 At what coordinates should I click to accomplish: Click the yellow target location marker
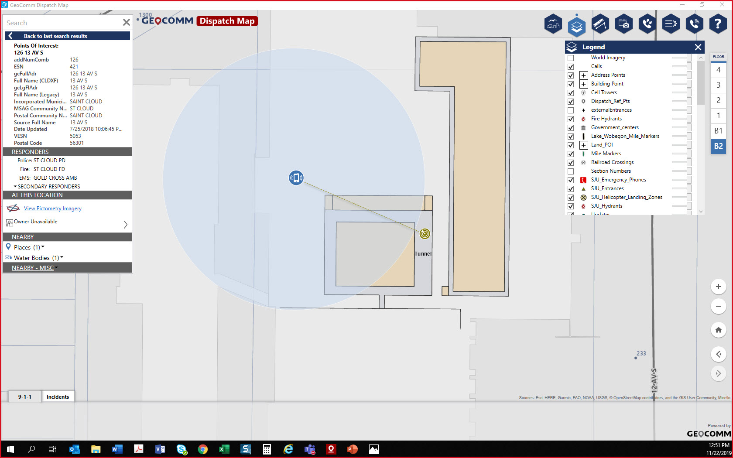click(425, 233)
